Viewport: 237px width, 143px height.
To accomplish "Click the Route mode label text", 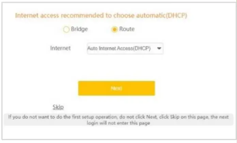I will click(127, 29).
